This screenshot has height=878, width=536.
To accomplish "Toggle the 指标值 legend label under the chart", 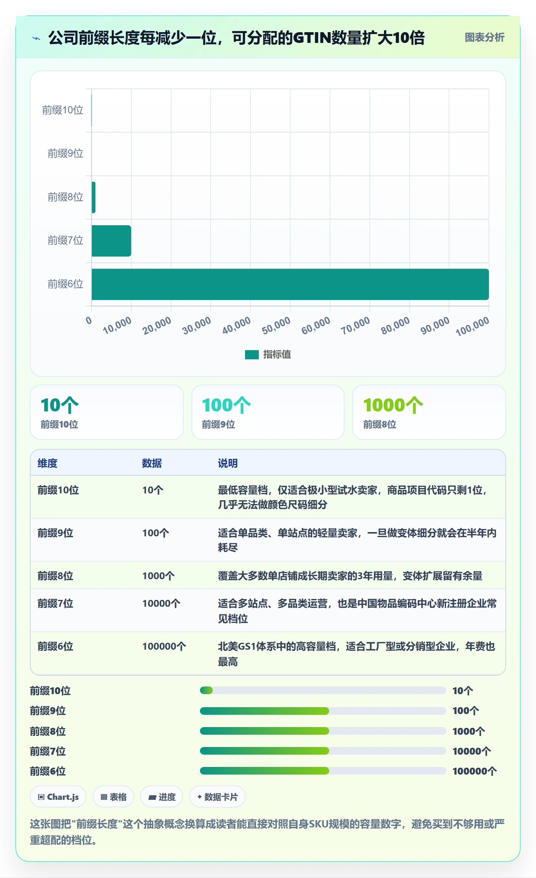I will pyautogui.click(x=277, y=355).
